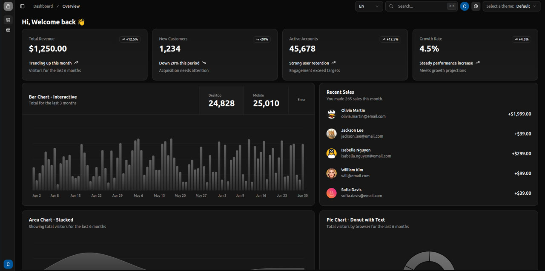Open the dashboard grid sidebar icon
This screenshot has height=271, width=545.
pyautogui.click(x=8, y=20)
